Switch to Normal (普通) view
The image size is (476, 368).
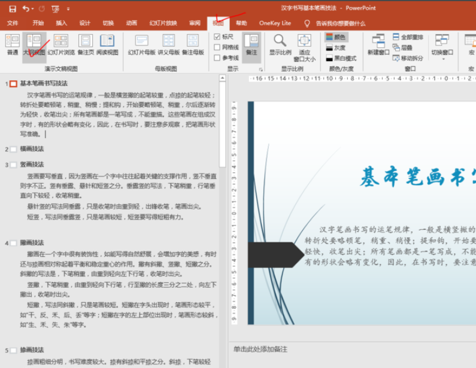(x=12, y=45)
